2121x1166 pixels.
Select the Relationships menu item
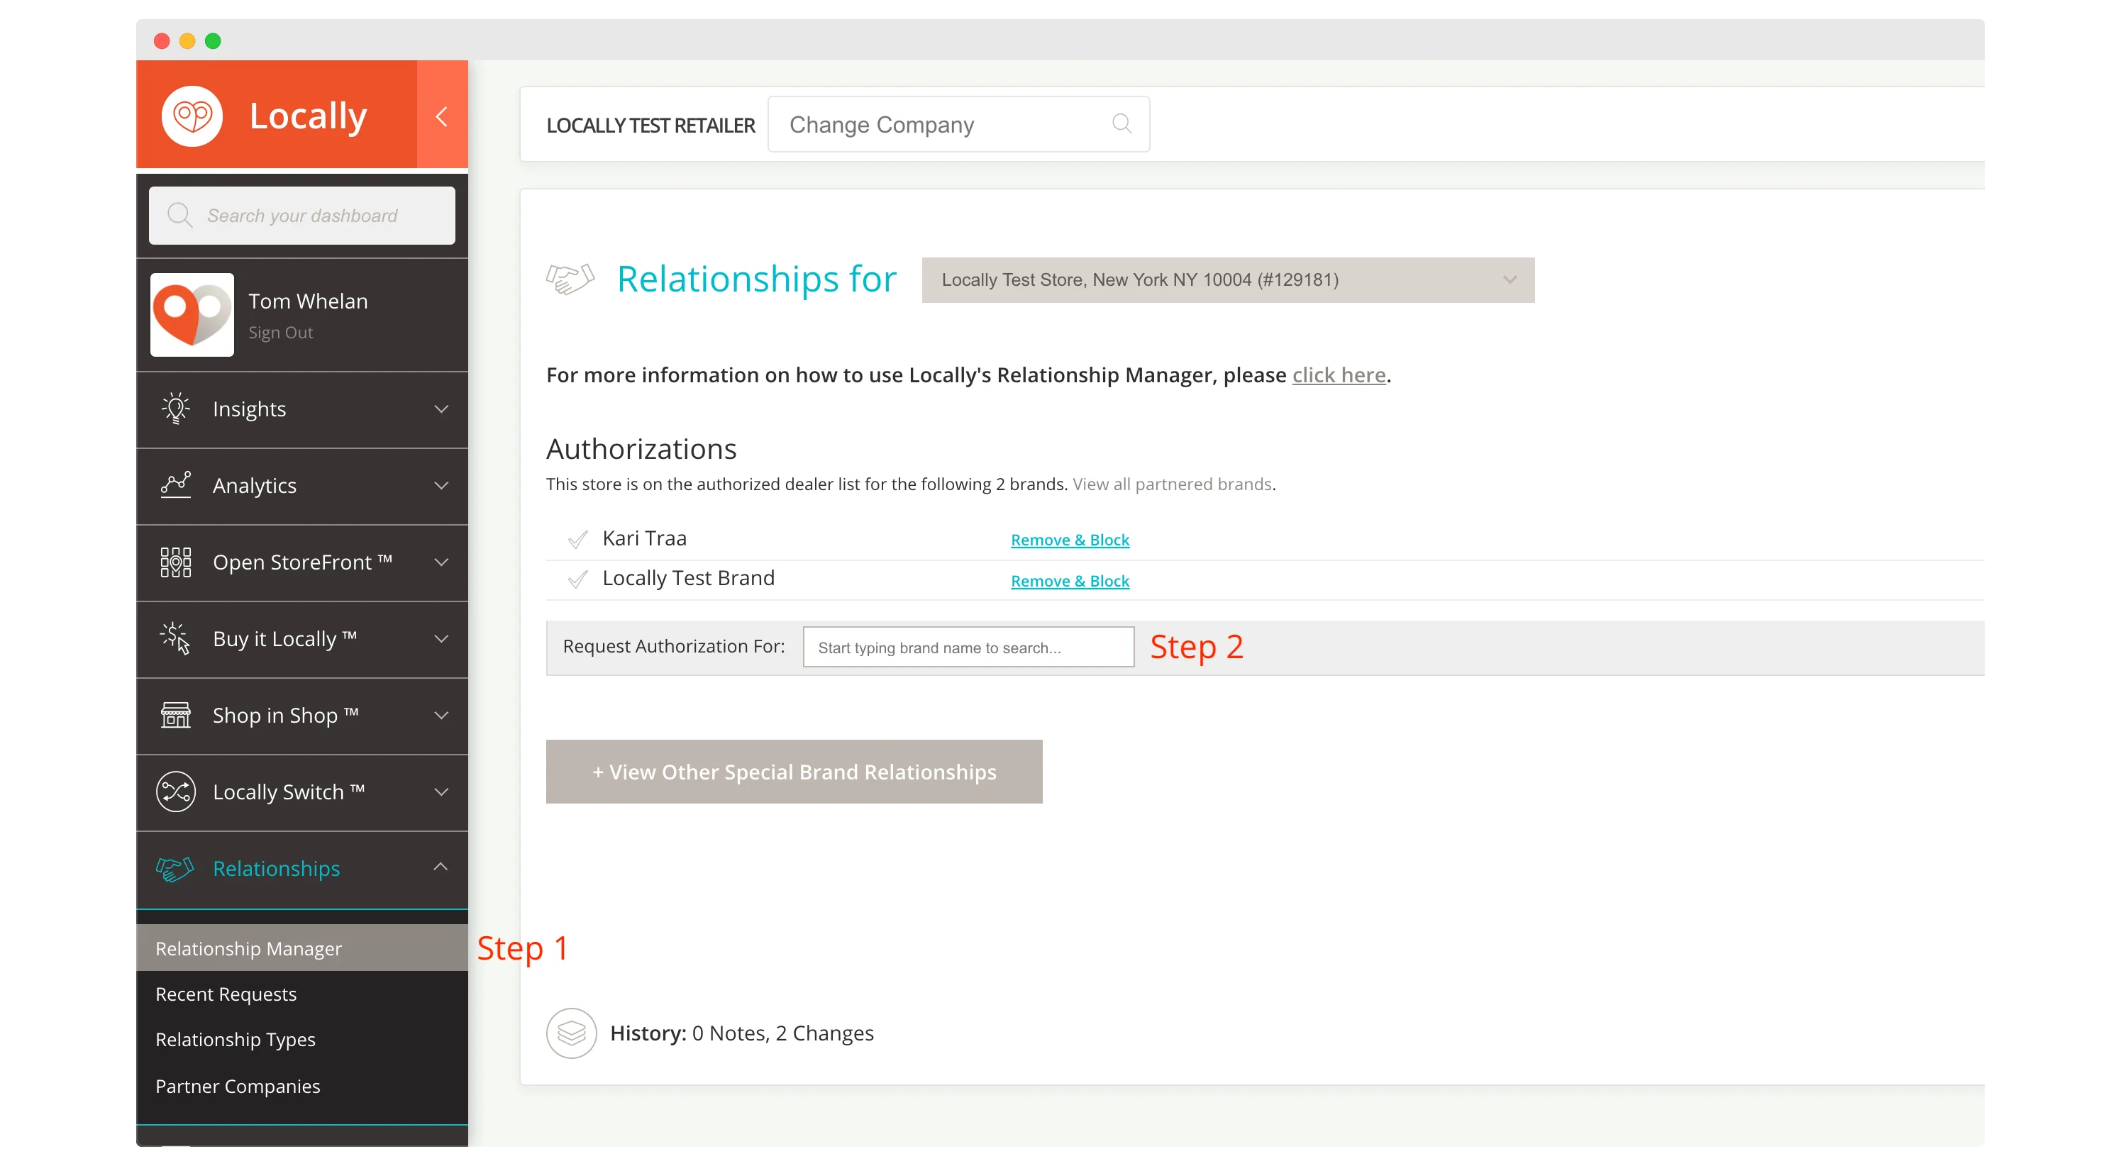click(x=302, y=869)
